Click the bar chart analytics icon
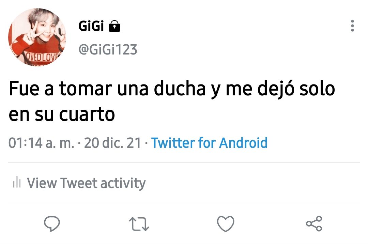This screenshot has height=250, width=368. tap(17, 182)
